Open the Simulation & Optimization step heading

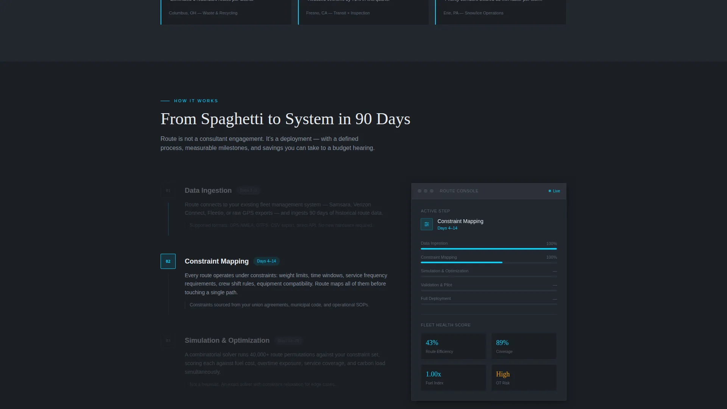(227, 340)
